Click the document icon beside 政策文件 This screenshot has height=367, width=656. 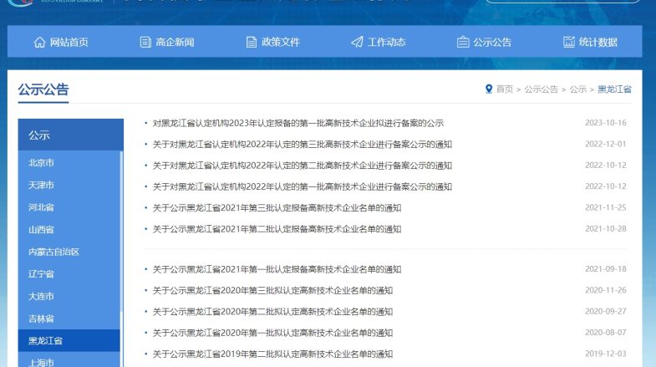pos(252,43)
